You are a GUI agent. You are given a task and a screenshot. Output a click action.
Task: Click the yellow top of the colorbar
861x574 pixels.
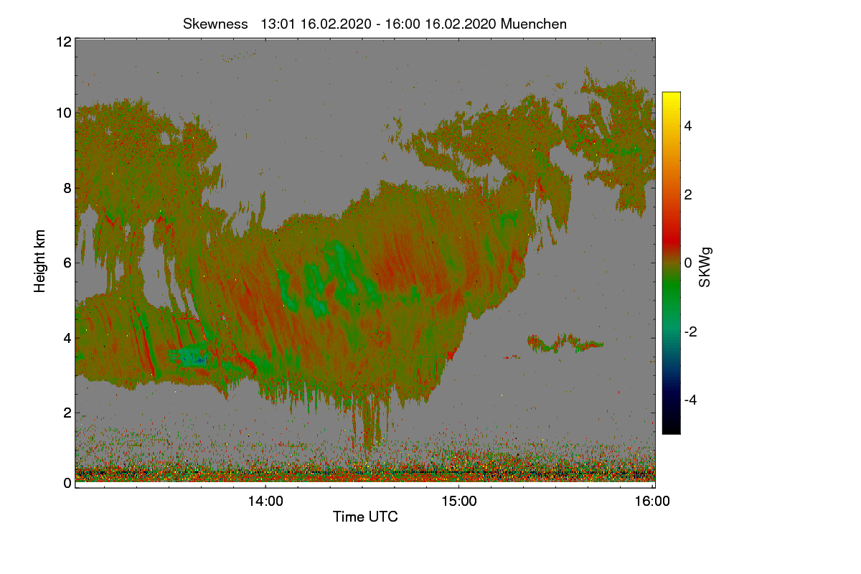[671, 100]
